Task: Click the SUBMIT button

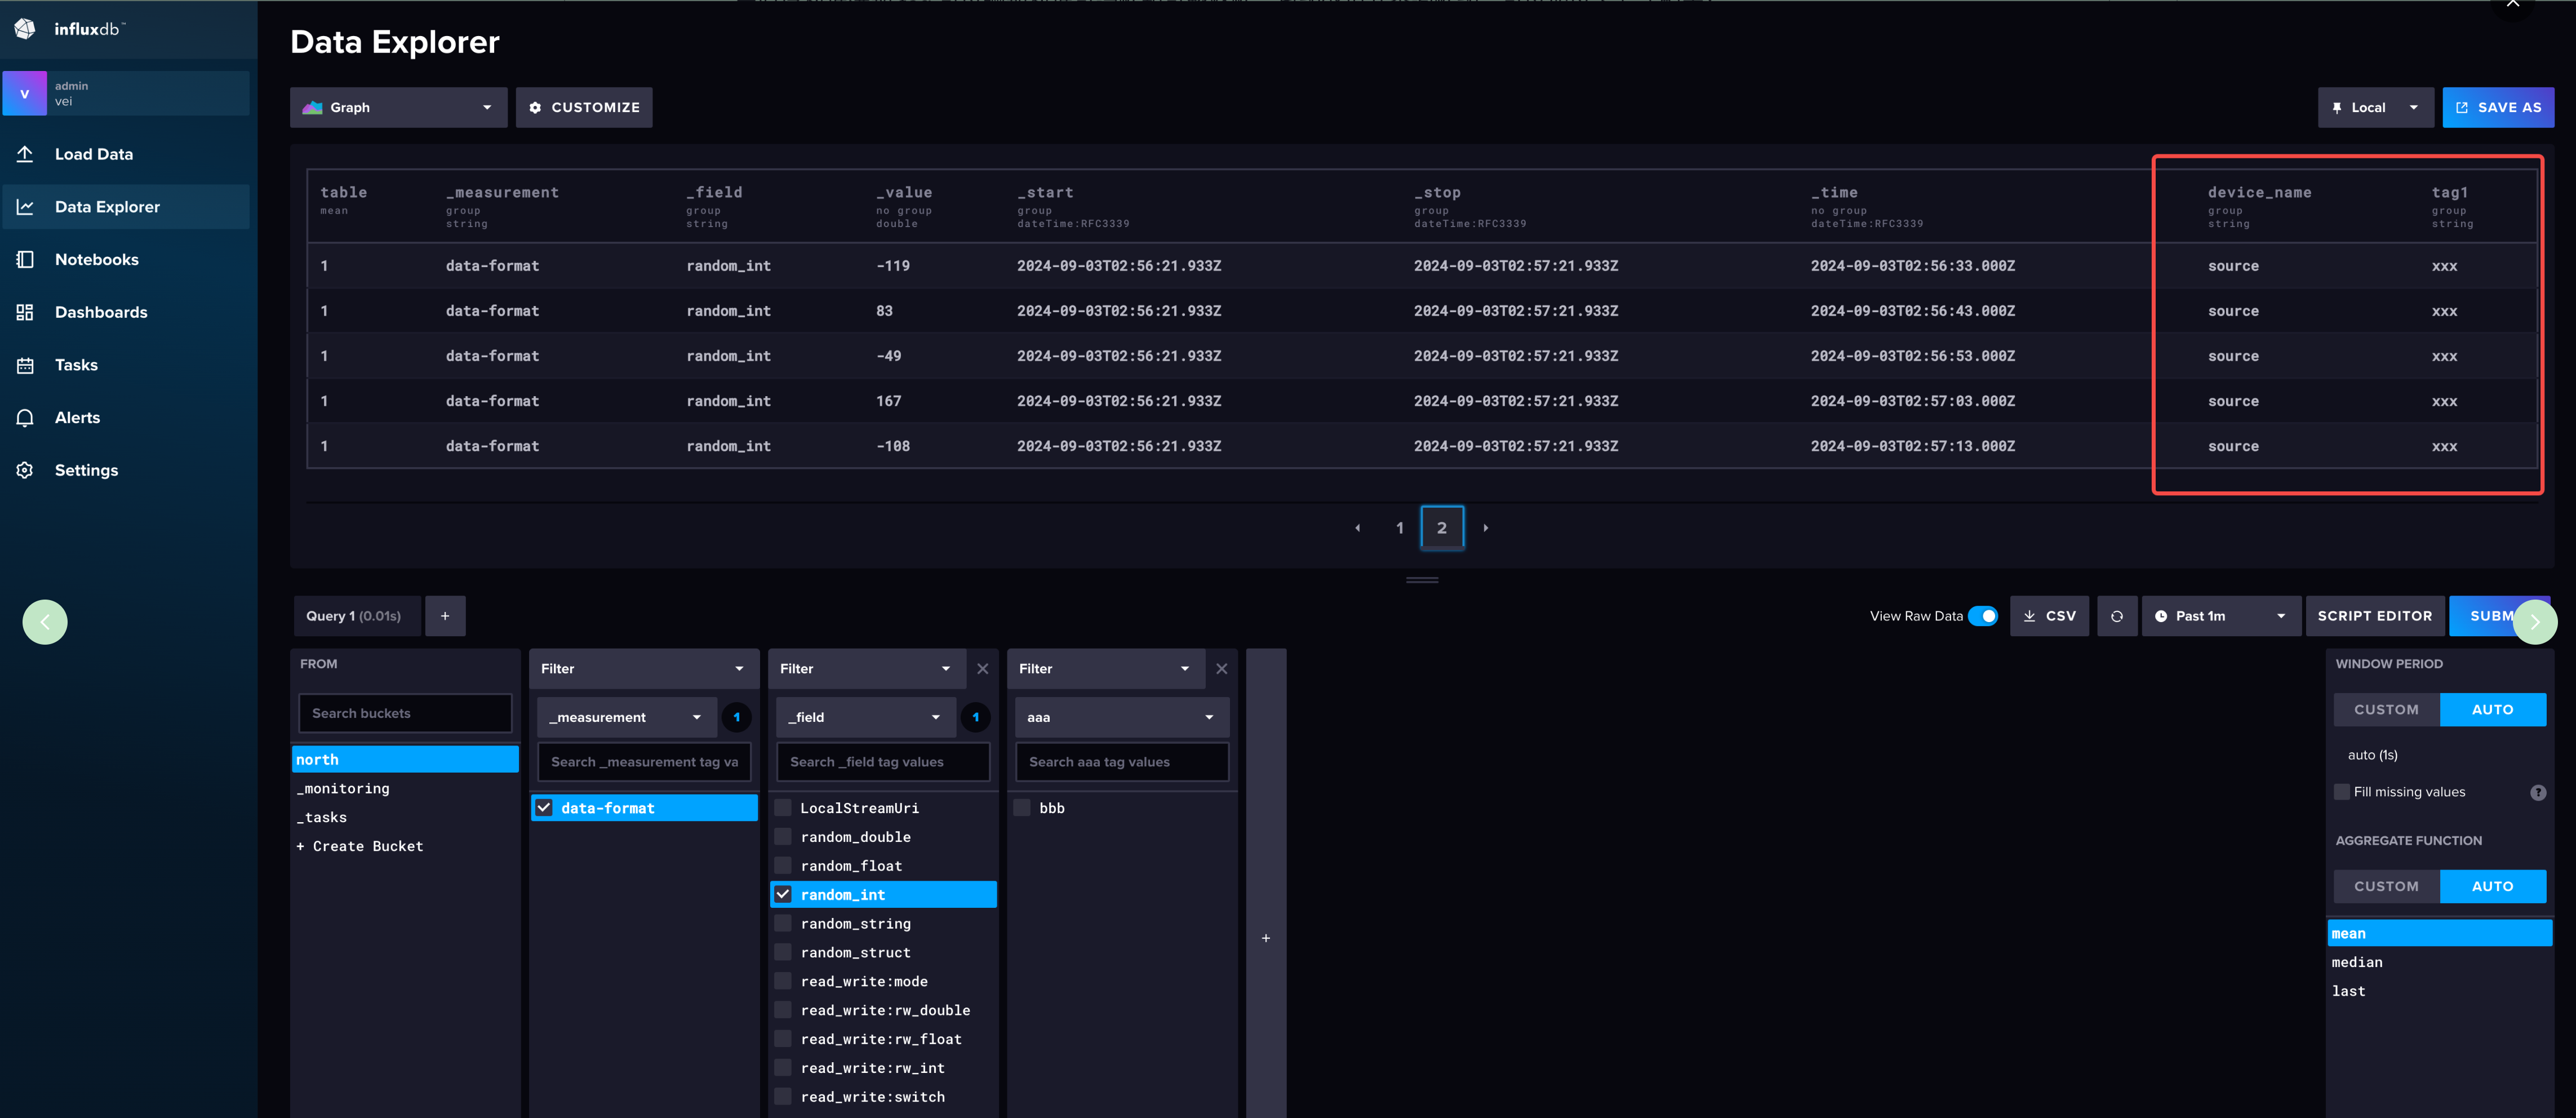Action: tap(2491, 616)
